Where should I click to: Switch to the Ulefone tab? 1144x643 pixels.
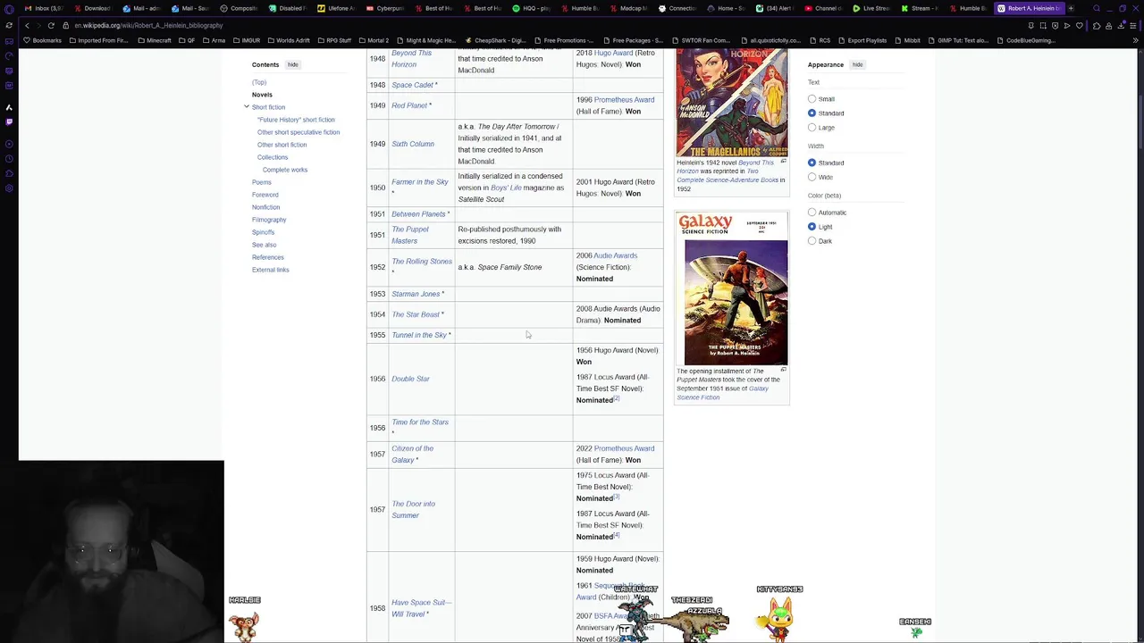334,8
